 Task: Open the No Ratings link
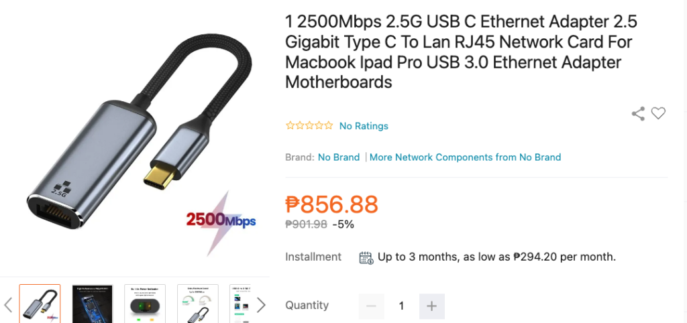[364, 126]
